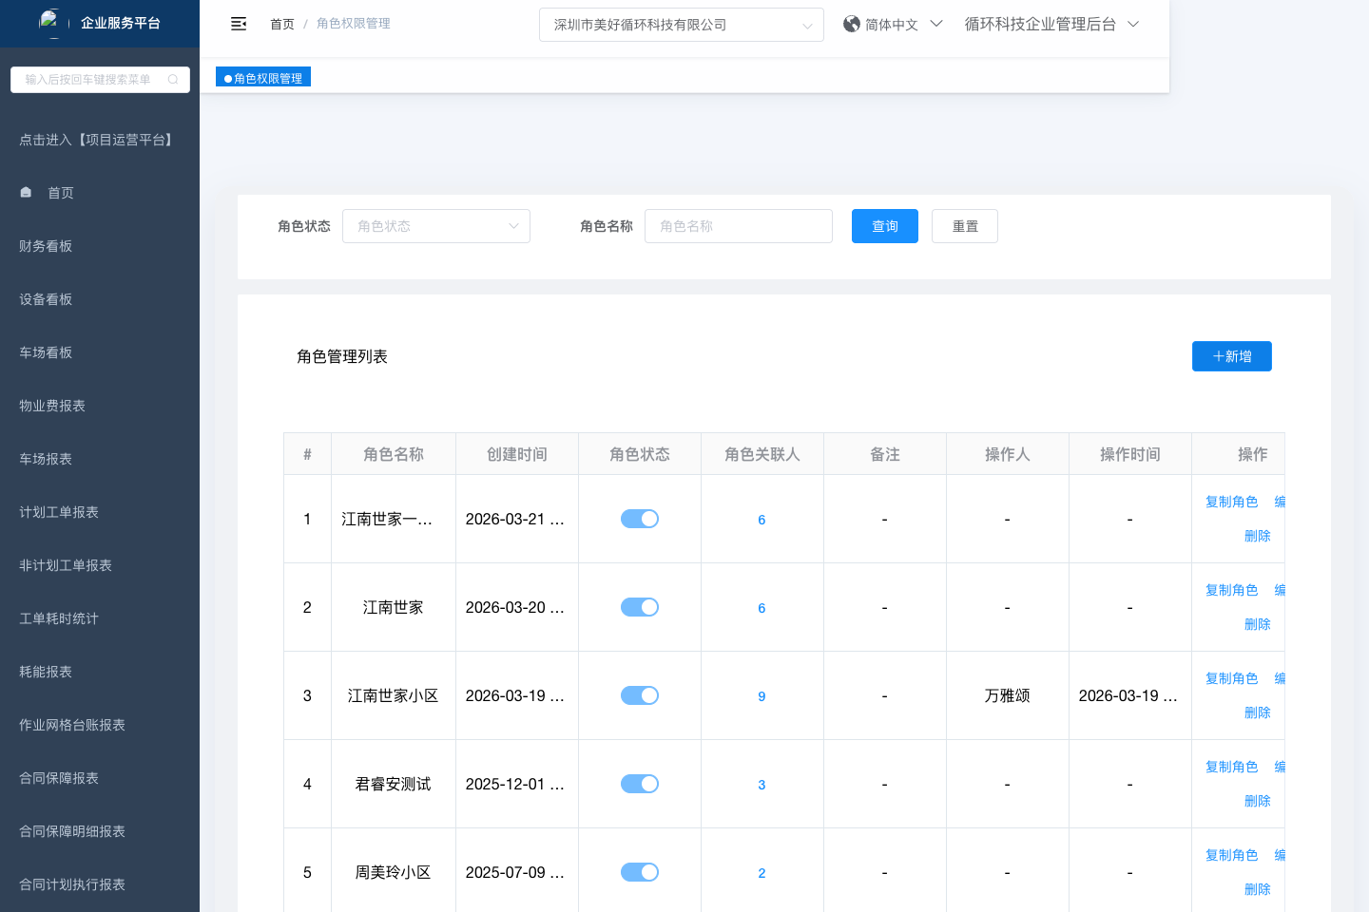Expand the company selector 深圳市美好循环科技有限公司
Viewport: 1369px width, 912px height.
[681, 25]
